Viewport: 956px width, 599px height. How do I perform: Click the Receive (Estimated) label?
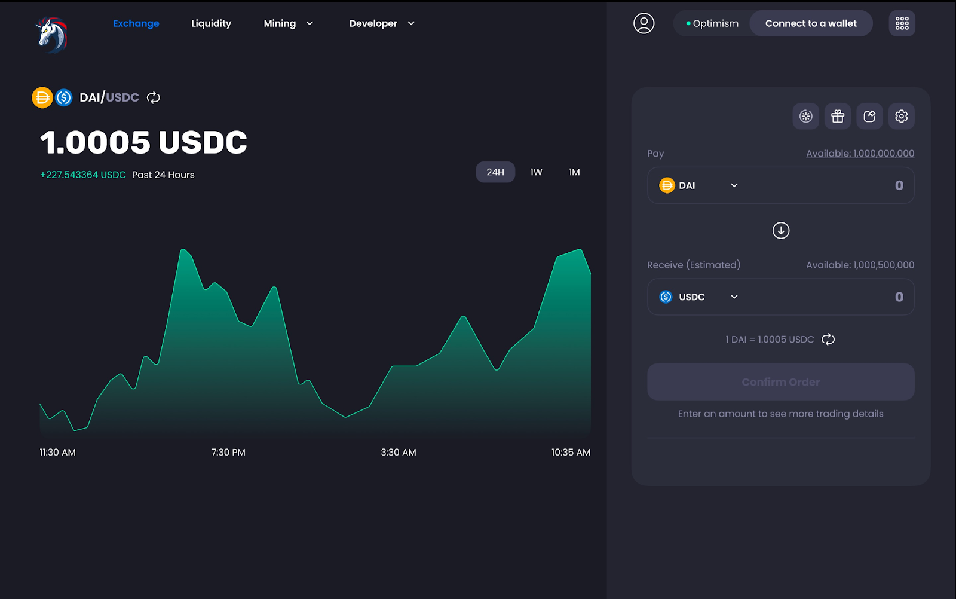[694, 265]
